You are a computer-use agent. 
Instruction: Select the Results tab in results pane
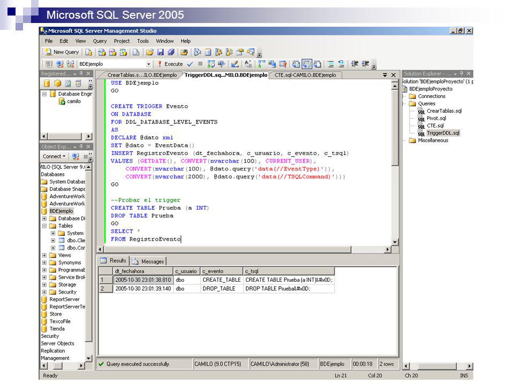tap(114, 260)
